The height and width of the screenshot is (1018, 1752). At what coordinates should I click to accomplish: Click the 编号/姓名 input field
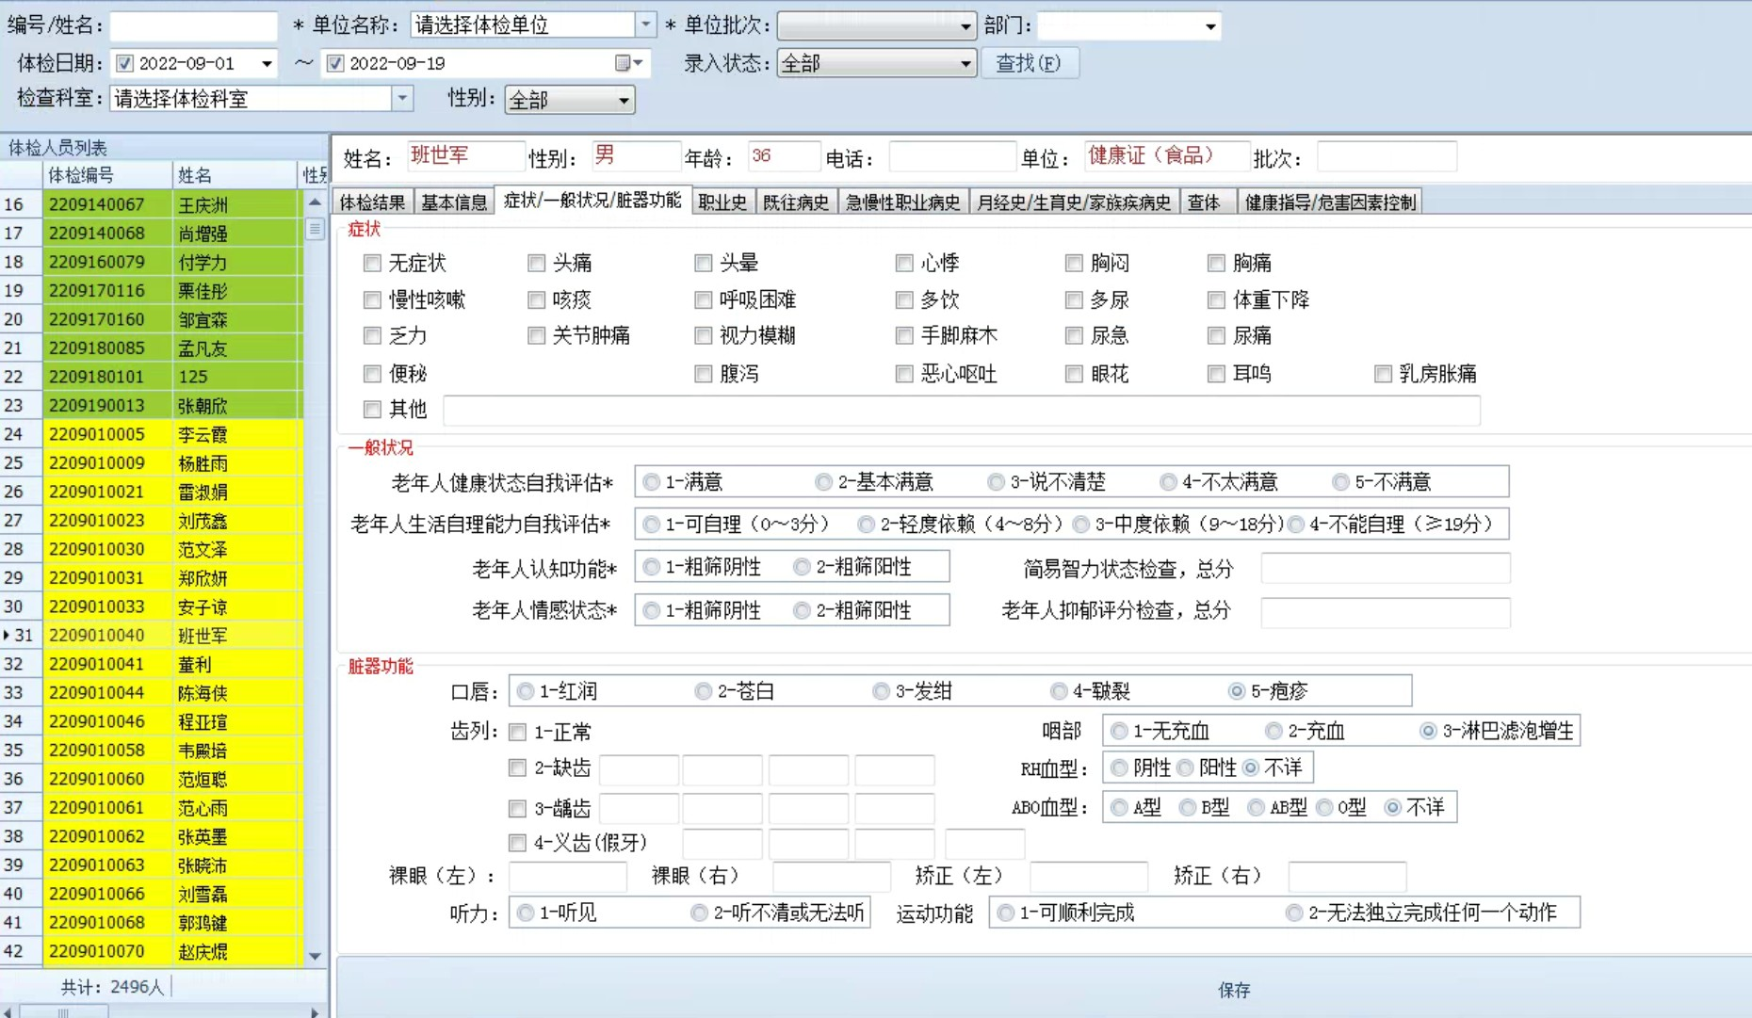click(x=193, y=25)
